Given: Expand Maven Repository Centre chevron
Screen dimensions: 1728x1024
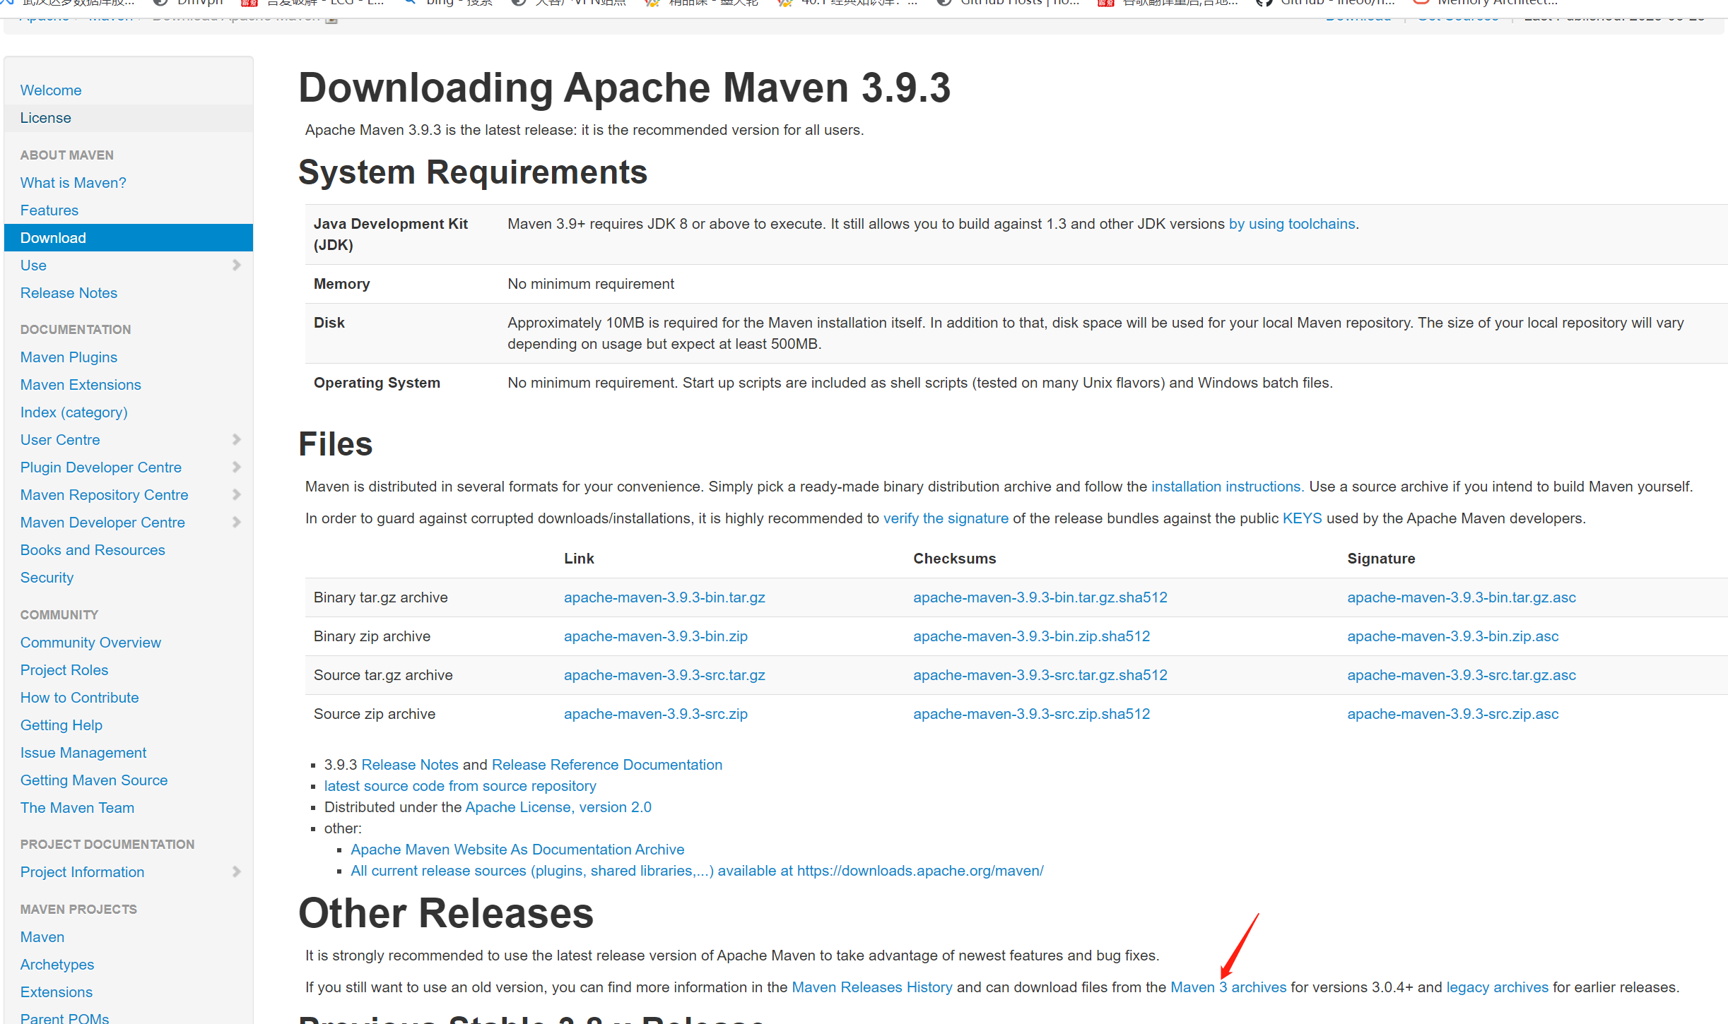Looking at the screenshot, I should 236,495.
